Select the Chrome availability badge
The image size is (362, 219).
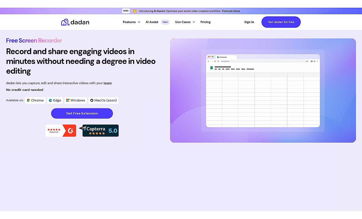35,100
